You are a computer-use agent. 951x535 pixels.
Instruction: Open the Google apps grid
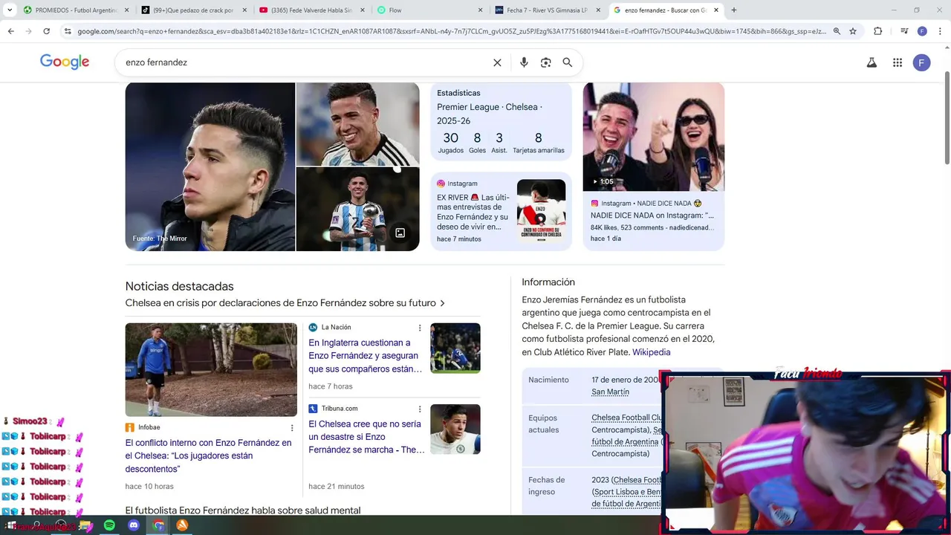pyautogui.click(x=898, y=62)
